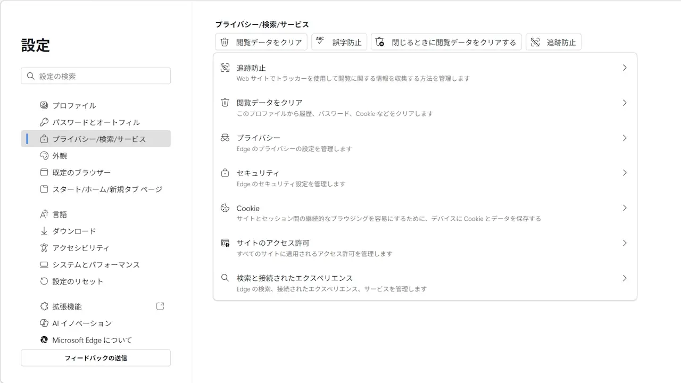Screen dimensions: 681x383
Task: Click the cookie icon in the Cookie row
Action: (x=225, y=208)
